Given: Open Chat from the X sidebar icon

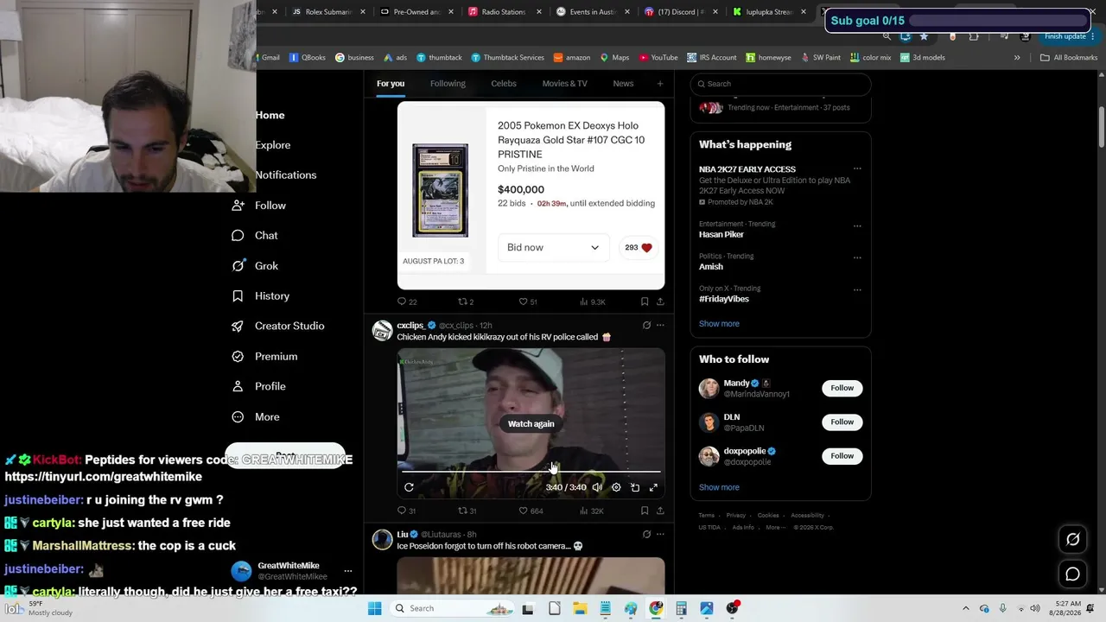Looking at the screenshot, I should click(238, 236).
